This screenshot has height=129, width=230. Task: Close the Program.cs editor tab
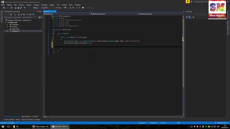55,11
